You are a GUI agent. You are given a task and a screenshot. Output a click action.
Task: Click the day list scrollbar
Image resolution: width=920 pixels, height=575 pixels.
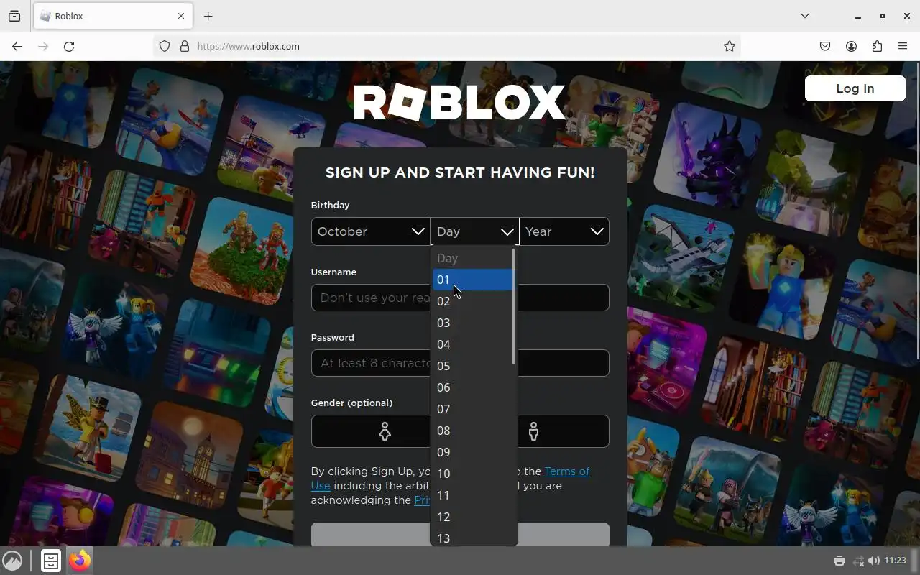[x=514, y=307]
